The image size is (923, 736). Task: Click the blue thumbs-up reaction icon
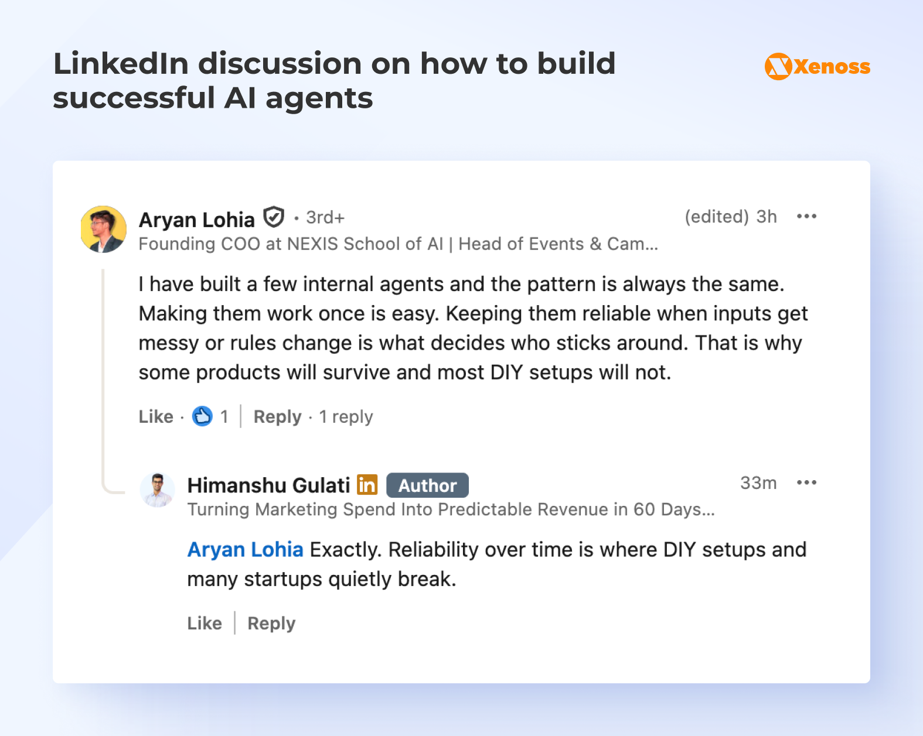[202, 416]
